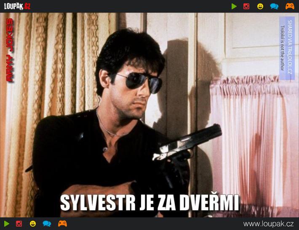299x230 pixels.
Task: Open yellow smiley jokes icon in top bar
Action: pos(260,6)
